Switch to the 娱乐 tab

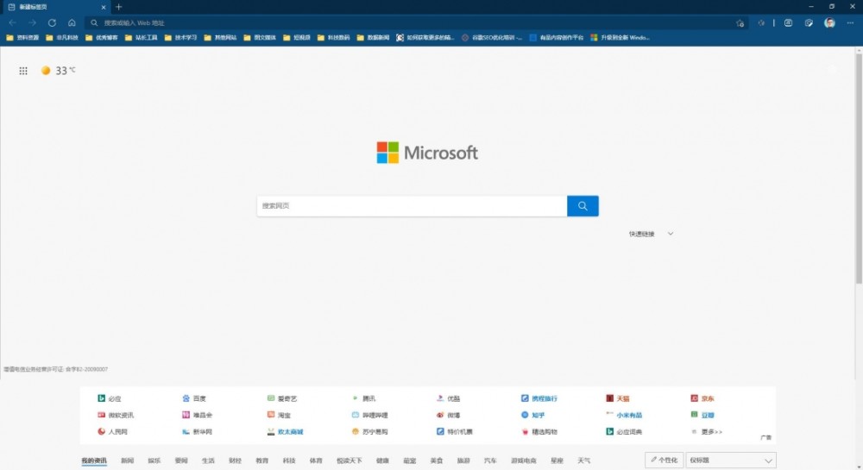[x=154, y=461]
